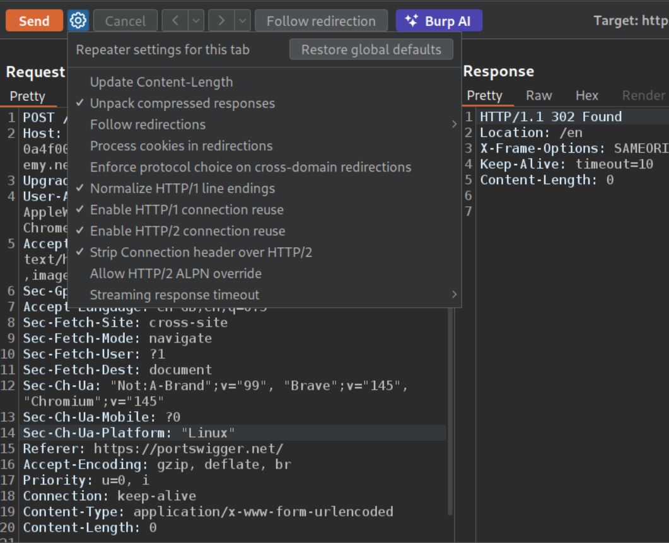This screenshot has height=543, width=669.
Task: Click the Repeater settings gear icon
Action: click(78, 21)
